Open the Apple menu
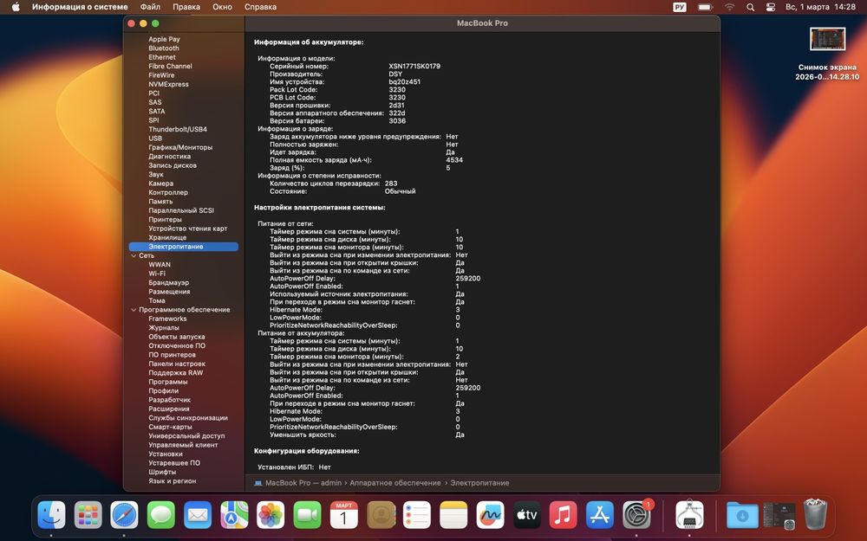 (16, 7)
